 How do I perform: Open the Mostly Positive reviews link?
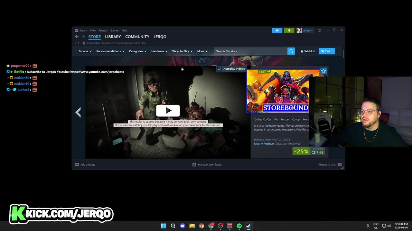coord(264,144)
